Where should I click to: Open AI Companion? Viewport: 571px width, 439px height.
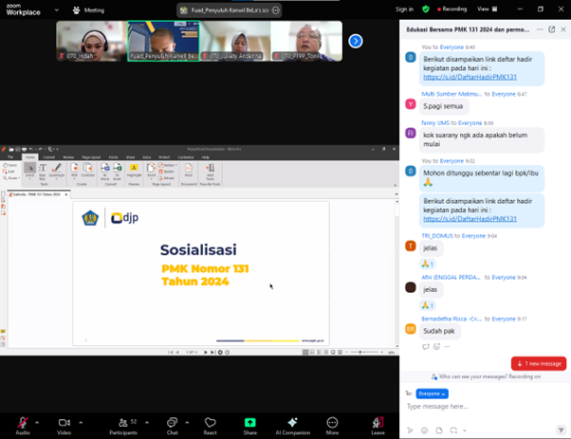pos(292,422)
